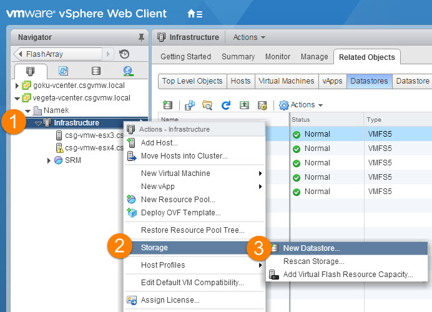Click the Add Virtual Flash Resource icon
The width and height of the screenshot is (432, 312).
pyautogui.click(x=274, y=275)
